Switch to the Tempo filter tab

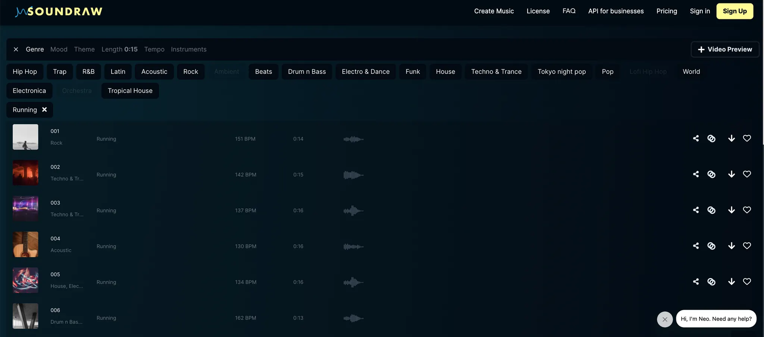154,49
